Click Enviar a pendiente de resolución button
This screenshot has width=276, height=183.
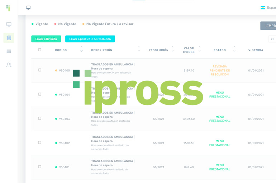click(90, 39)
